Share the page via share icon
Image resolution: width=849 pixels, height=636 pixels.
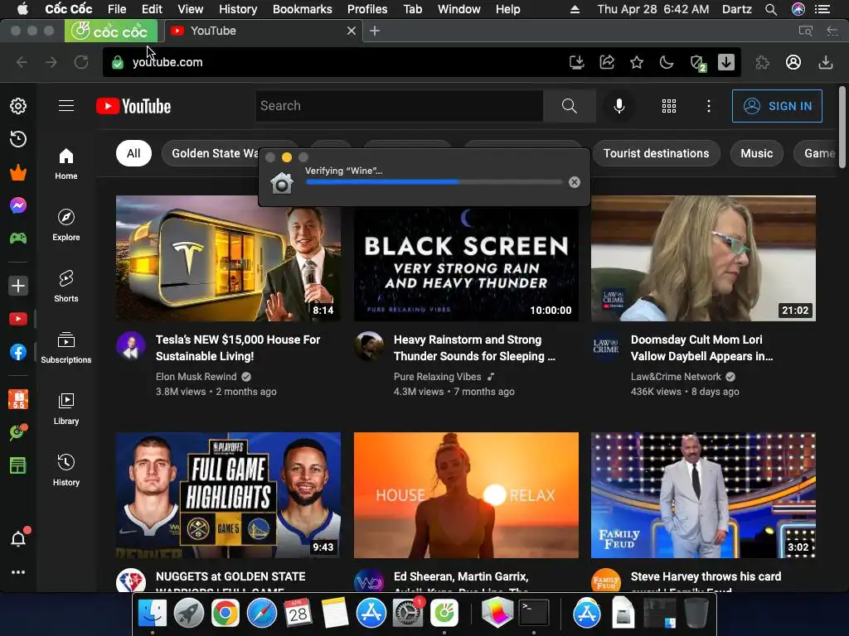pyautogui.click(x=607, y=62)
